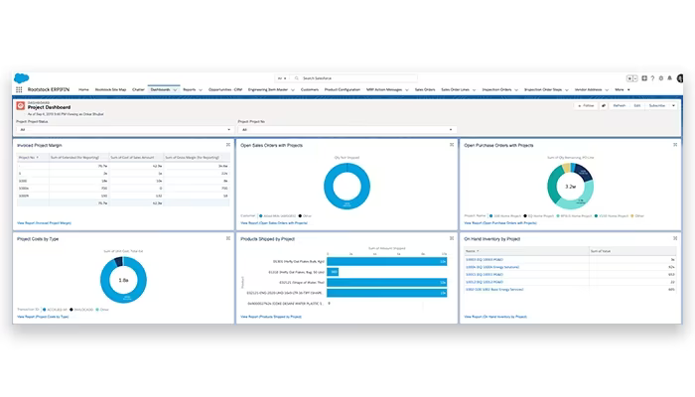Open the Project No filter dropdown
Image resolution: width=695 pixels, height=397 pixels.
(347, 130)
